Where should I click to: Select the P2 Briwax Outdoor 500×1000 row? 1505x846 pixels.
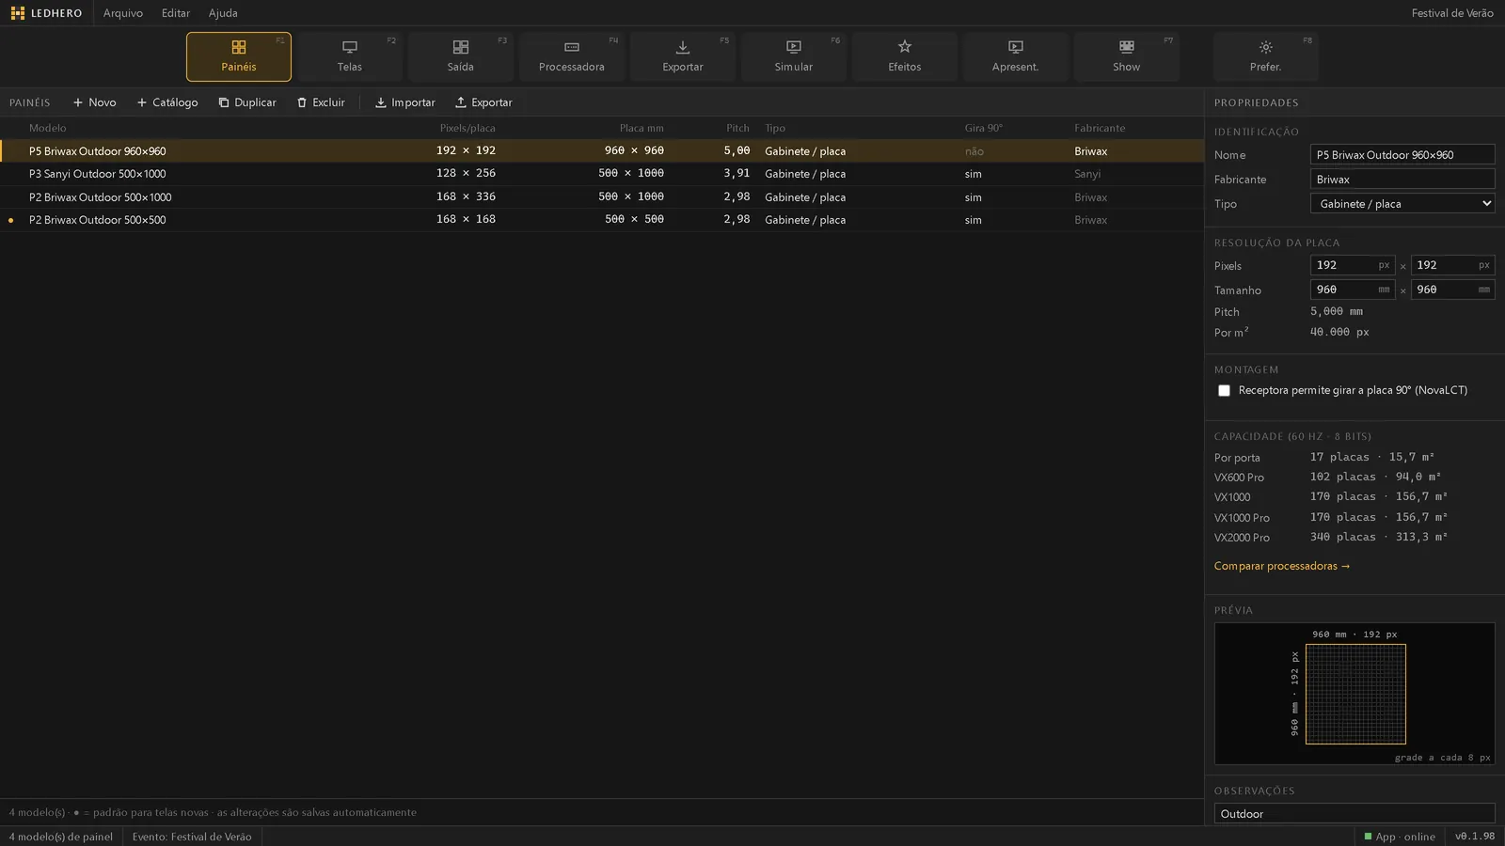pyautogui.click(x=602, y=197)
